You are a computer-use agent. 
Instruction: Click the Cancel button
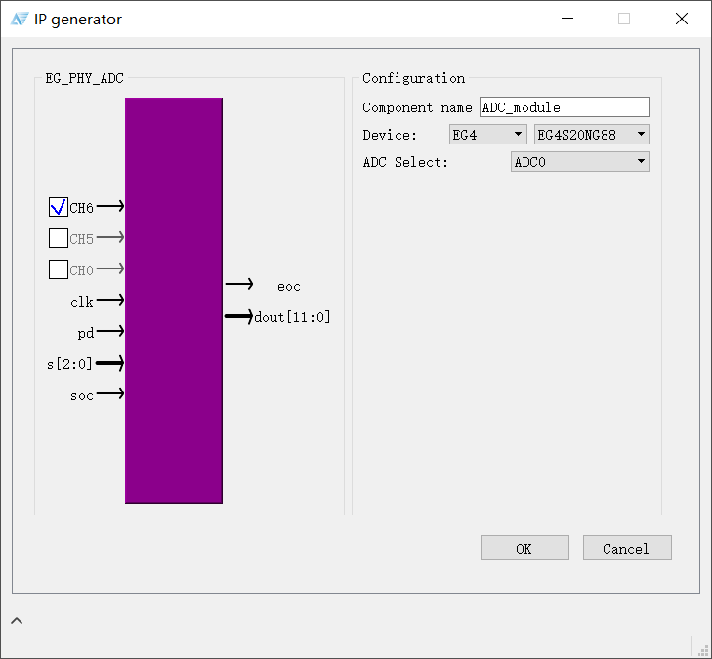pos(627,548)
